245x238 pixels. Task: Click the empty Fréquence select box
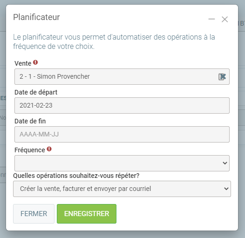pos(122,163)
